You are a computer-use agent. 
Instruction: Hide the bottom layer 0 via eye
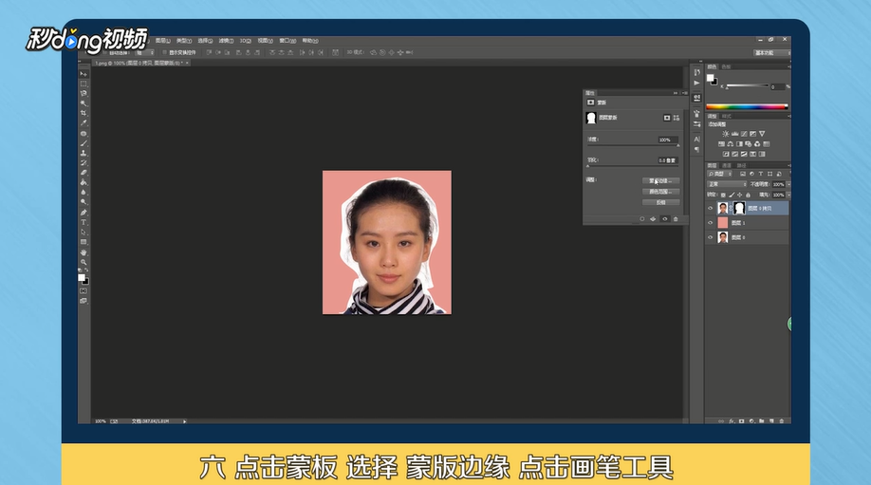[711, 237]
